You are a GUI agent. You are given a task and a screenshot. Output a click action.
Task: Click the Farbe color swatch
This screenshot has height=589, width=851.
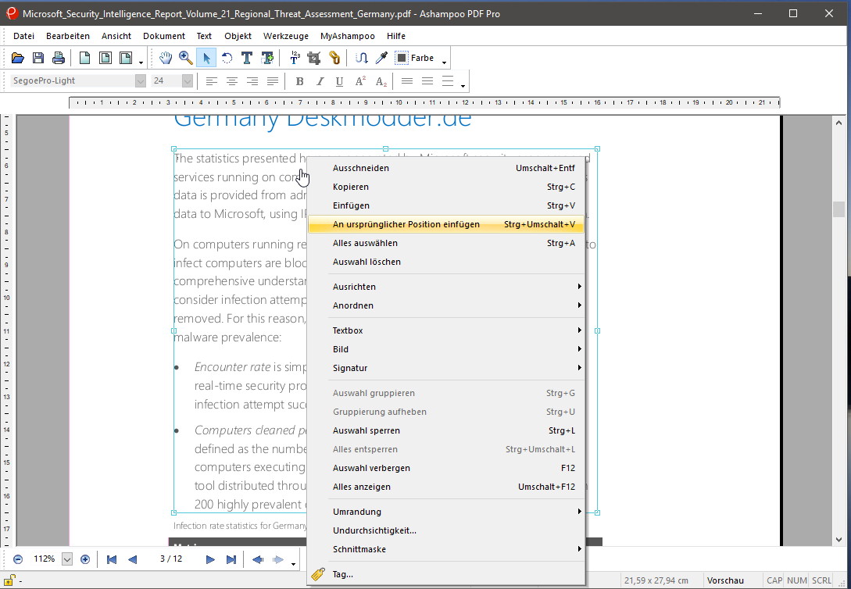click(402, 58)
